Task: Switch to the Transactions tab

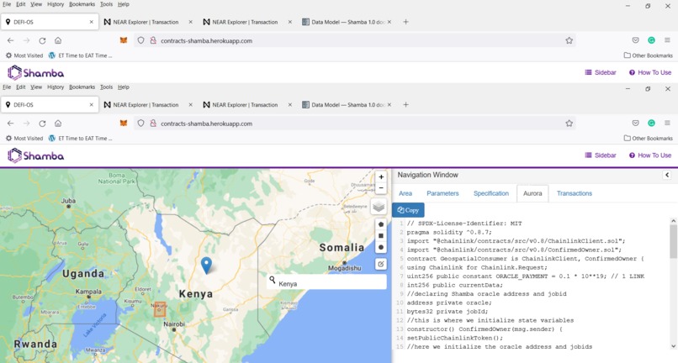Action: 575,193
